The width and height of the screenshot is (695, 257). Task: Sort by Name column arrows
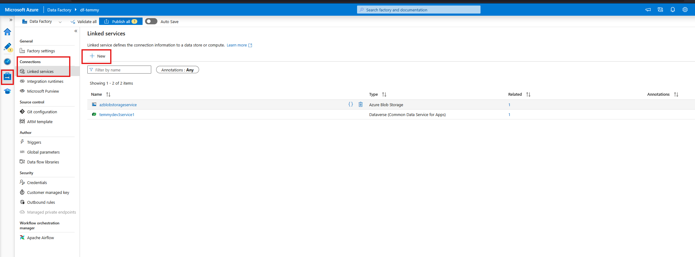click(108, 94)
